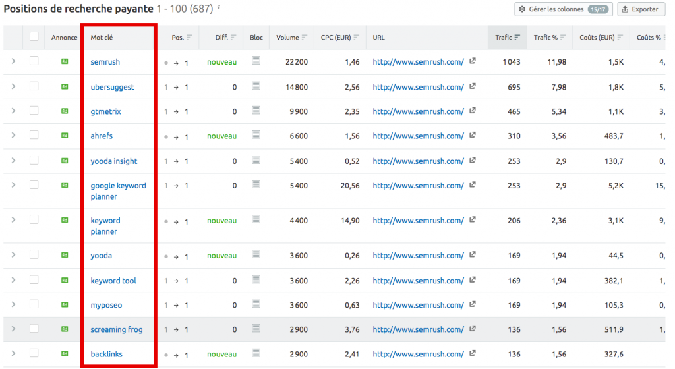Open the ad preview icon for ahrefs row
Image resolution: width=675 pixels, height=369 pixels.
point(65,136)
